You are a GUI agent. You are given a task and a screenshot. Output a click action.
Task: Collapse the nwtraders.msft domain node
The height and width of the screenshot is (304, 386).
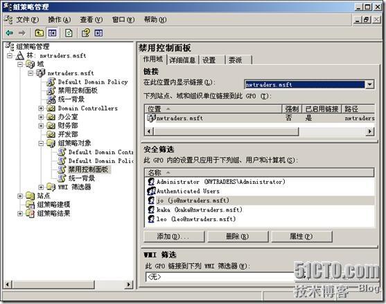30,73
